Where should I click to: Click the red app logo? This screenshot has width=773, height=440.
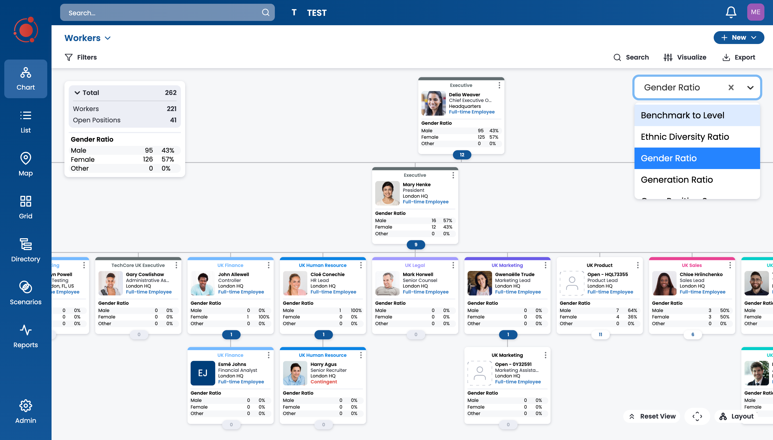[x=26, y=30]
